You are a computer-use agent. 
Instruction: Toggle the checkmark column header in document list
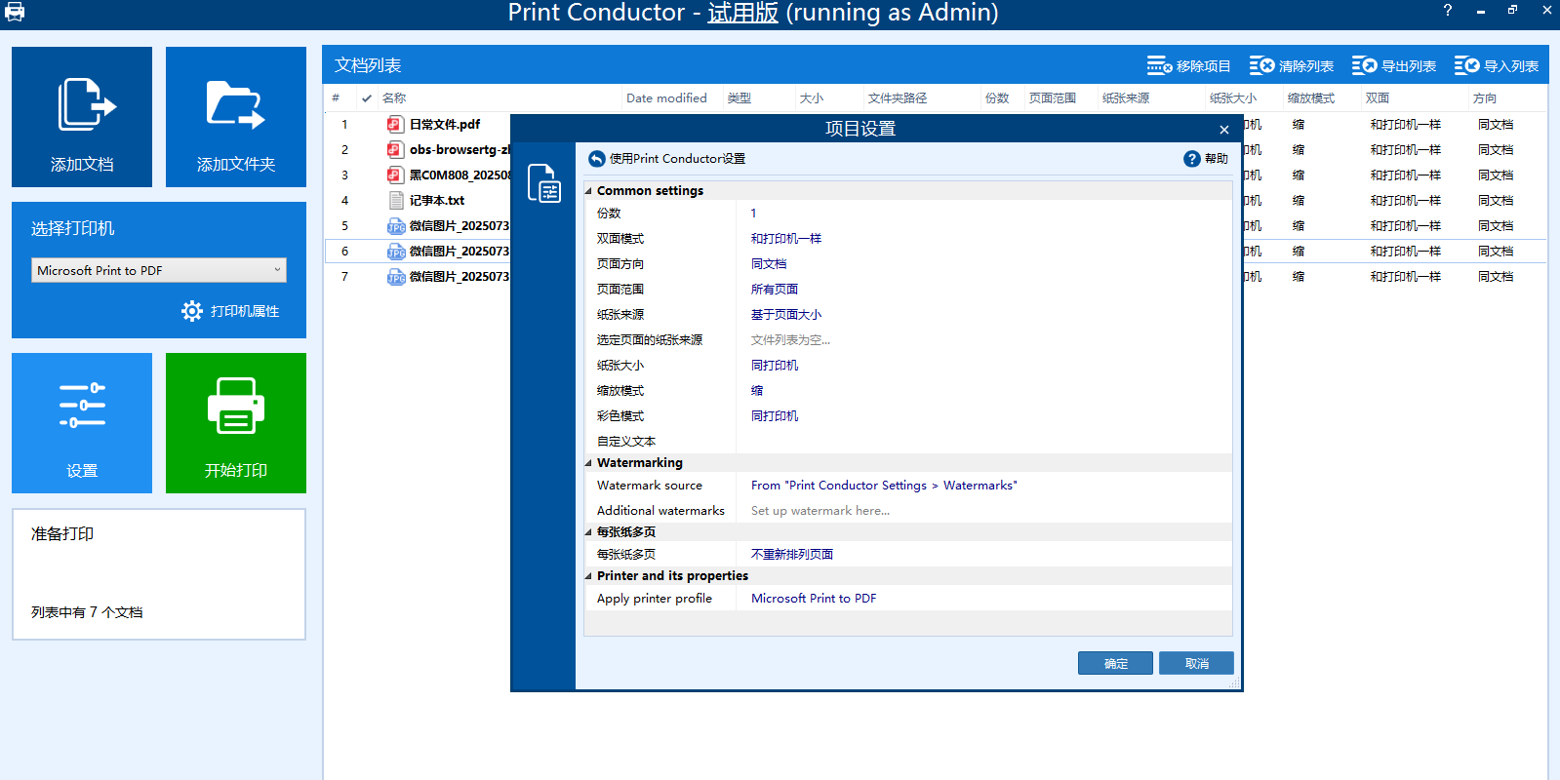(367, 98)
